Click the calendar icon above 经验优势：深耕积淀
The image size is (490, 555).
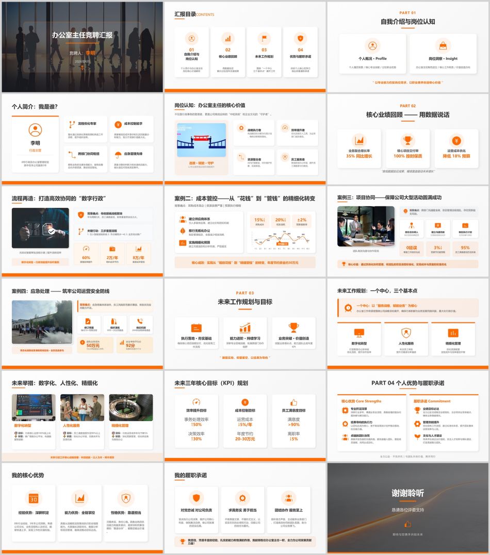click(x=34, y=499)
